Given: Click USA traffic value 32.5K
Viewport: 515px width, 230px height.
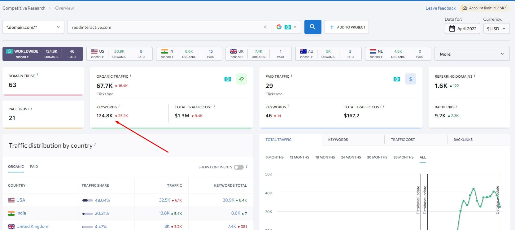Looking at the screenshot, I should point(164,200).
